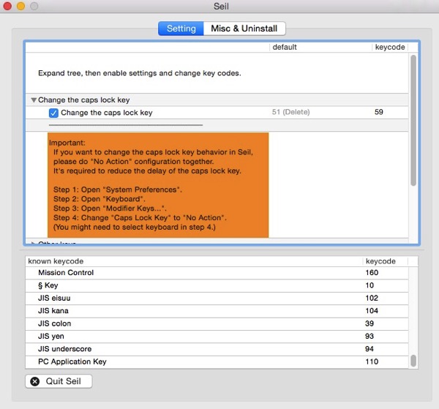Open the Misc & Uninstall tab
This screenshot has width=439, height=409.
pos(244,29)
